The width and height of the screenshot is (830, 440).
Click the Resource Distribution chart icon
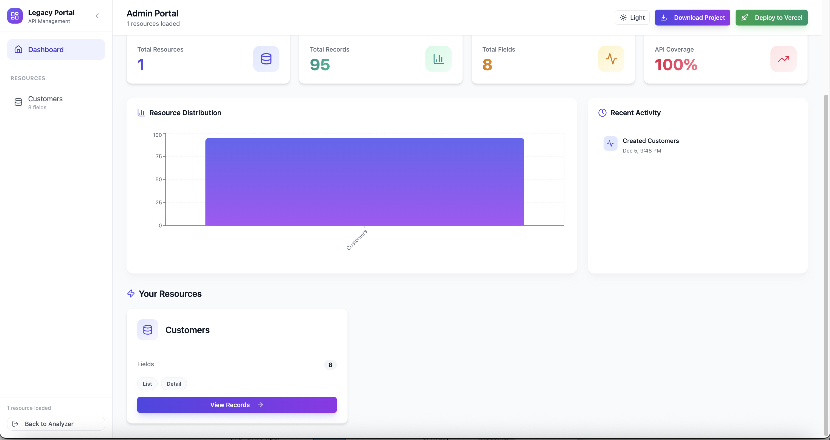(141, 113)
